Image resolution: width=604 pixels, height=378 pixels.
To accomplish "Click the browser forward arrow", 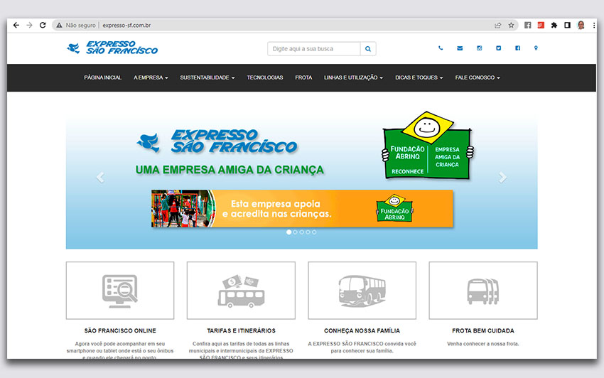I will (29, 25).
